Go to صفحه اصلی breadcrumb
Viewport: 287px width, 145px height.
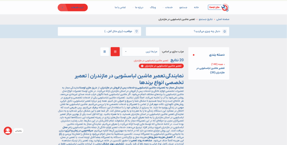coord(223,19)
